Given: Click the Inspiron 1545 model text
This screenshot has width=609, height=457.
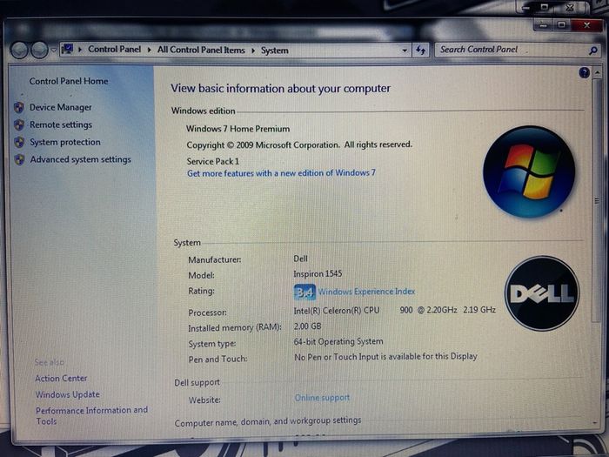Looking at the screenshot, I should coord(318,274).
